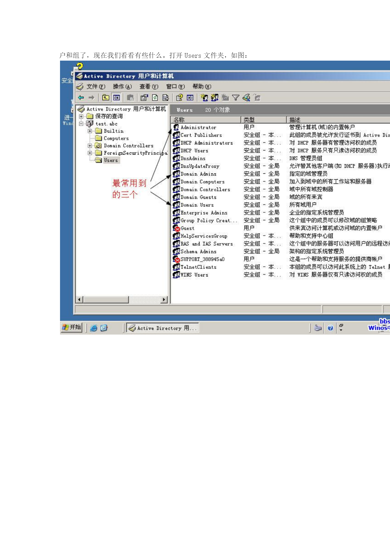390x551 pixels.
Task: Click the tree pane horizontal scrollbar thumb
Action: click(106, 300)
